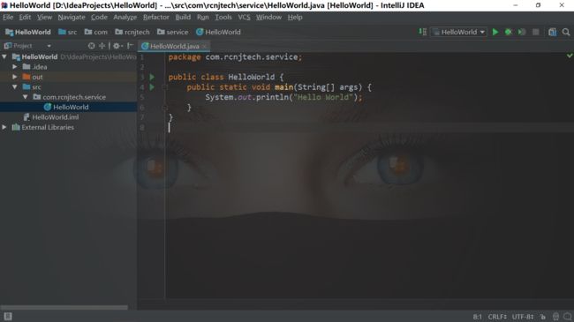Click the Hector inspector status icon

click(x=555, y=317)
